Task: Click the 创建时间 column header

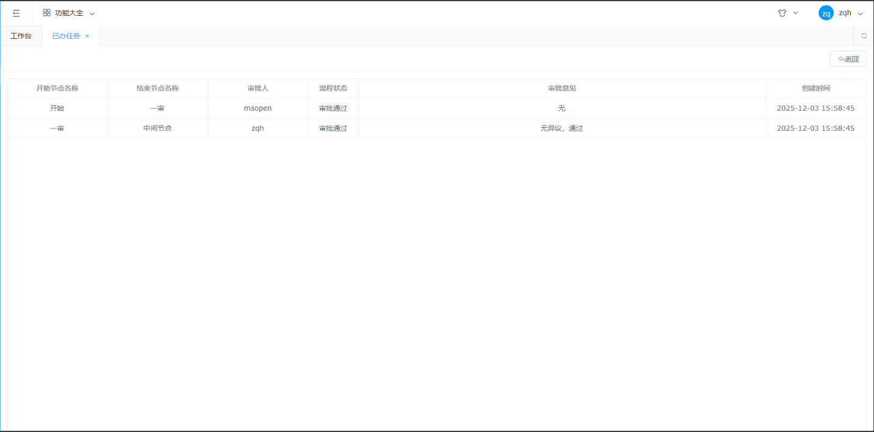Action: 816,88
